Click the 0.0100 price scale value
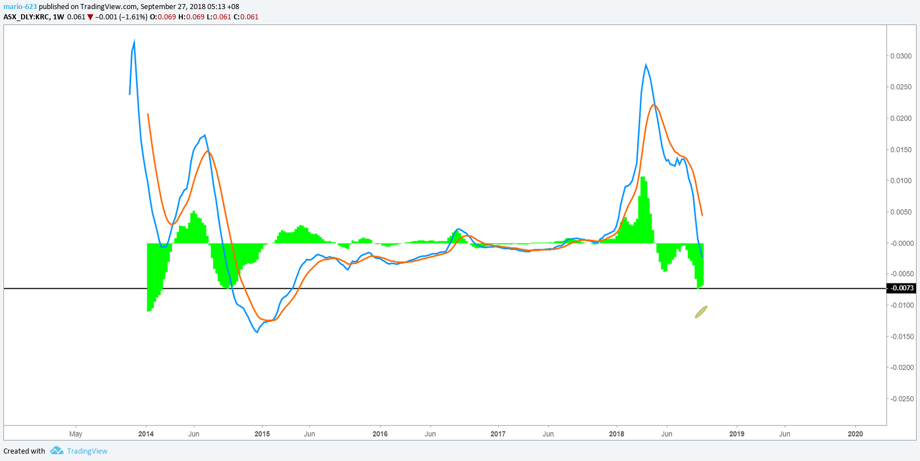The height and width of the screenshot is (461, 920). [x=901, y=180]
